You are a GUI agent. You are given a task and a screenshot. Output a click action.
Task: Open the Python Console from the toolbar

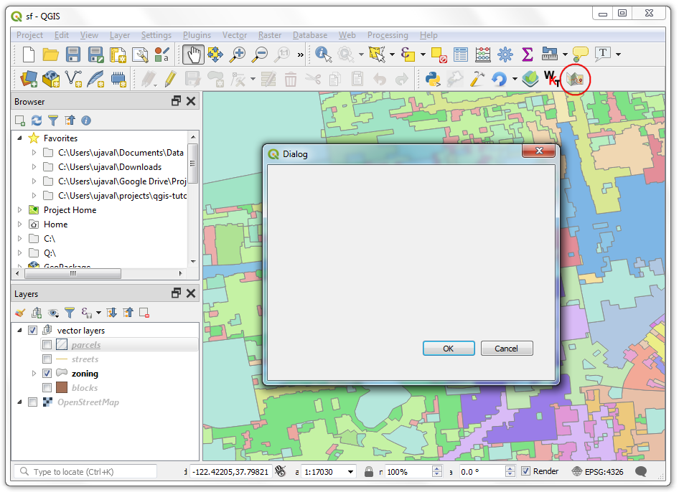tap(433, 79)
